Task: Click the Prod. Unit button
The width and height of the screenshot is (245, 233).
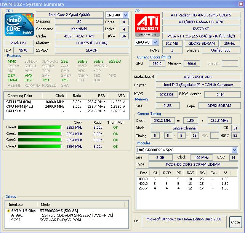Action: (x=19, y=43)
